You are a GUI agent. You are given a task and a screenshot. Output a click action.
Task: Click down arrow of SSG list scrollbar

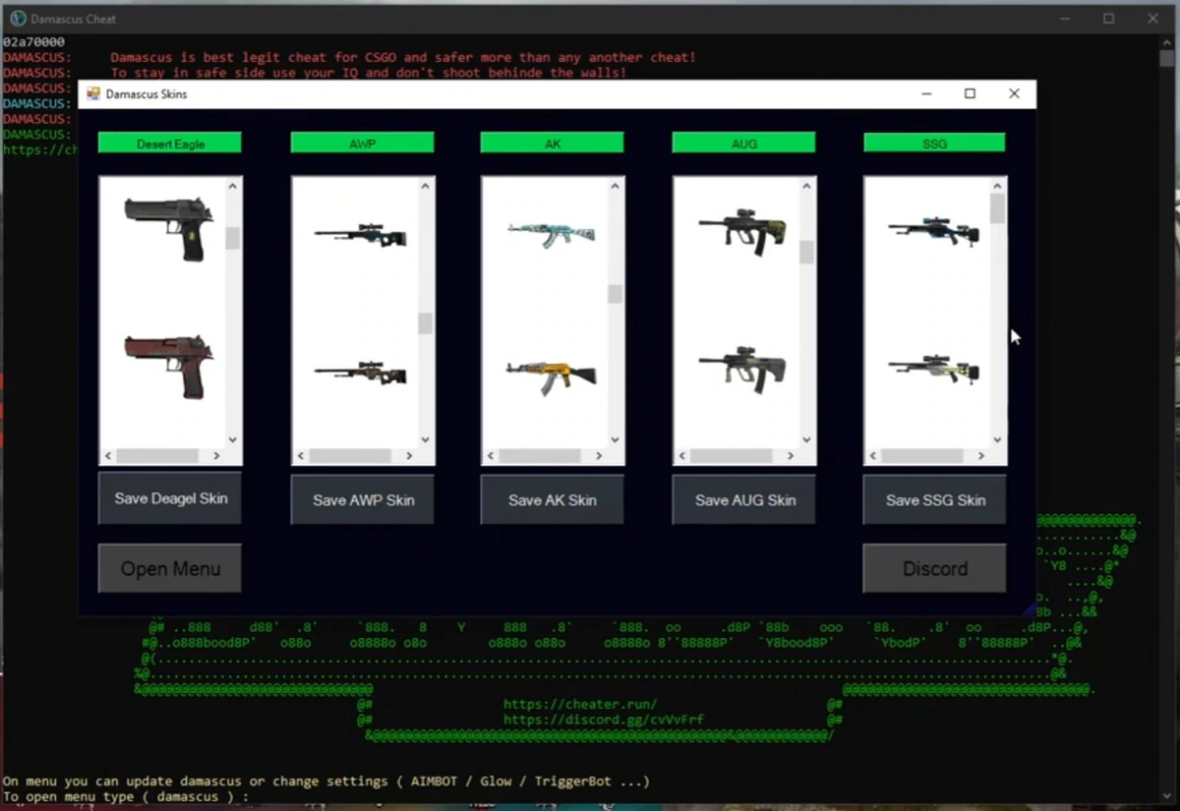click(997, 439)
